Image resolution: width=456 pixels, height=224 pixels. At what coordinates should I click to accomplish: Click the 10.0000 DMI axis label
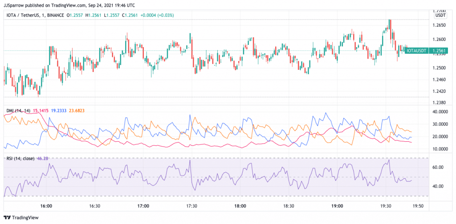tap(441, 149)
